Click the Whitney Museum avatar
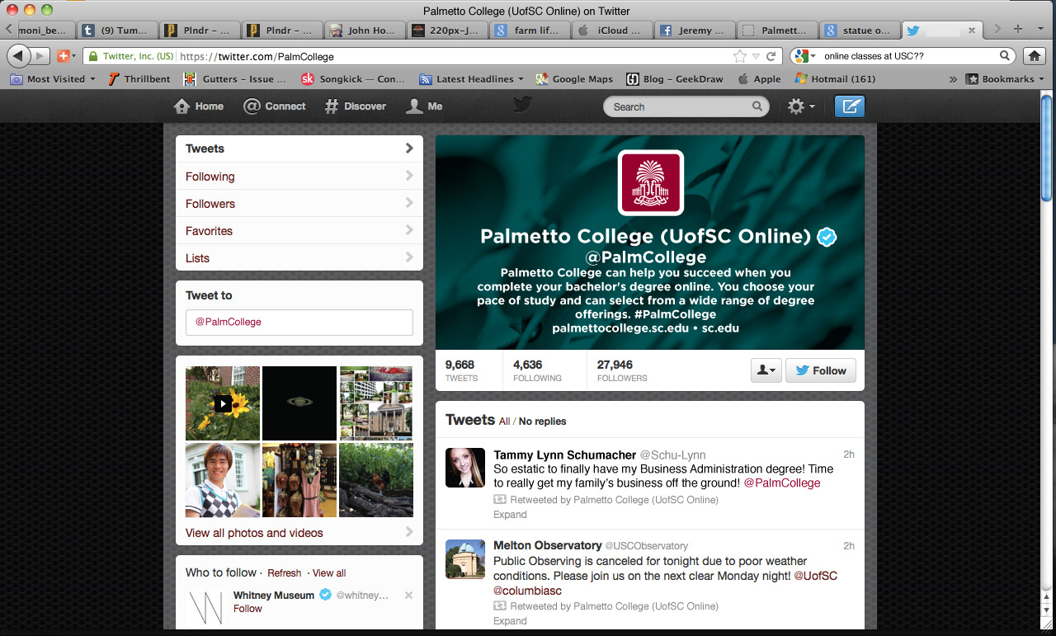 pyautogui.click(x=205, y=608)
